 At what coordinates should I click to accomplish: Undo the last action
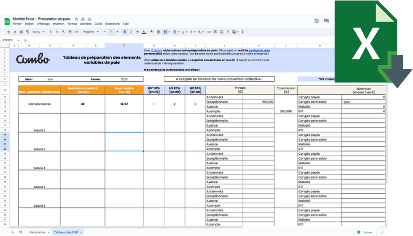click(9, 32)
